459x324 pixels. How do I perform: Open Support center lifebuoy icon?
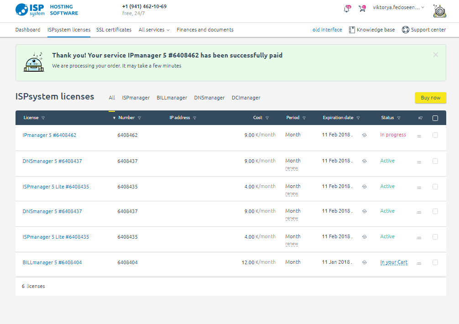(x=406, y=30)
